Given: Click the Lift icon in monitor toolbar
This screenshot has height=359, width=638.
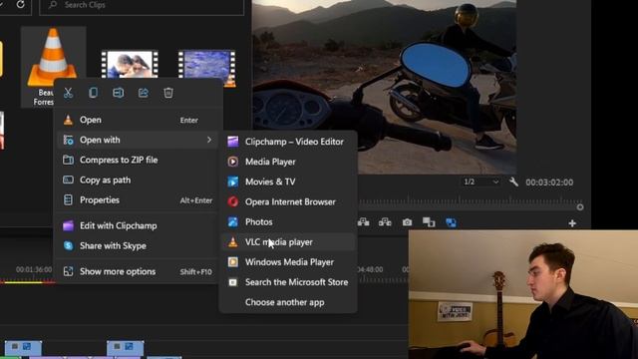Looking at the screenshot, I should coord(363,222).
